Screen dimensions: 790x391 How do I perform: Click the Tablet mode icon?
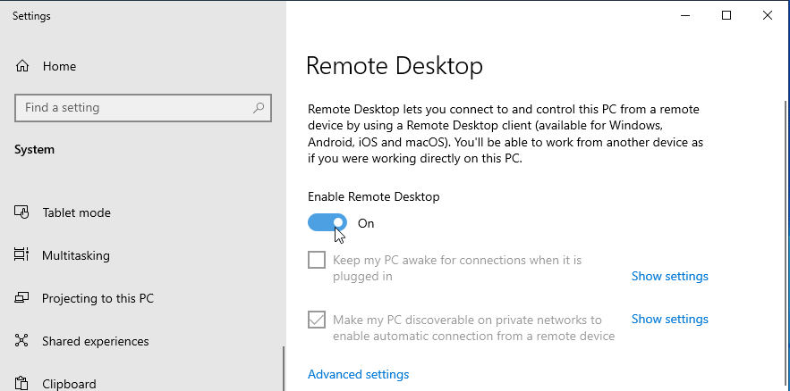click(x=22, y=212)
